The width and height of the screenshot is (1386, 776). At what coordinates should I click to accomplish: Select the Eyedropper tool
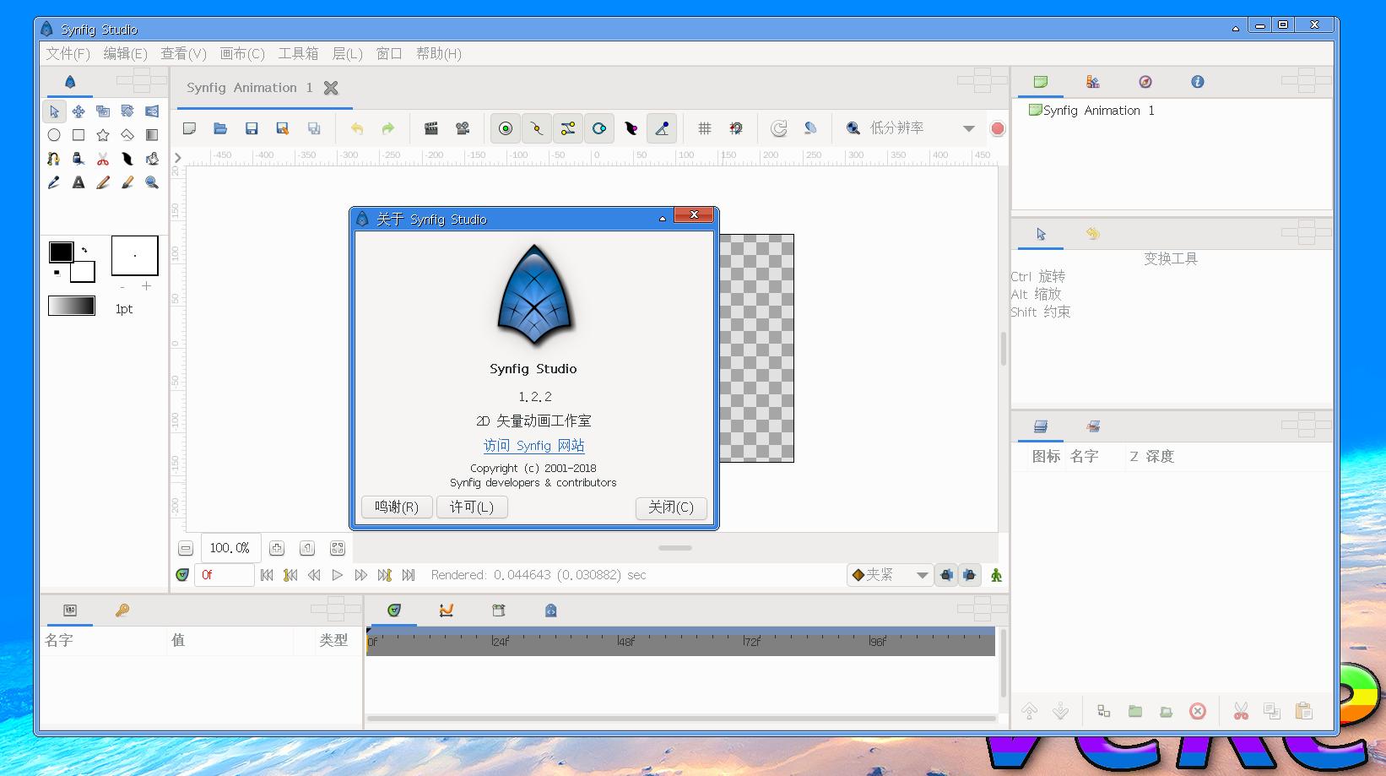pos(54,182)
